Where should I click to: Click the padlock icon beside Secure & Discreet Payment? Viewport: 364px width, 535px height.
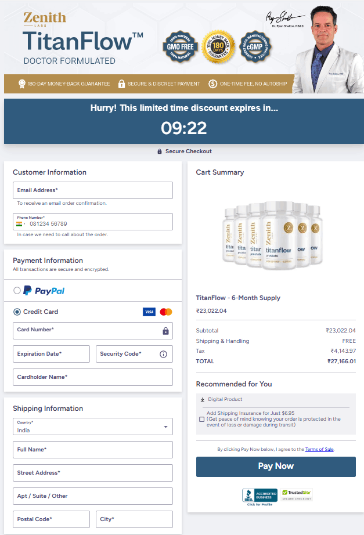[121, 84]
